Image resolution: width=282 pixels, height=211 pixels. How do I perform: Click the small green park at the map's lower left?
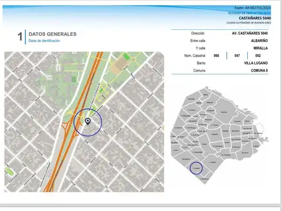click(x=9, y=171)
